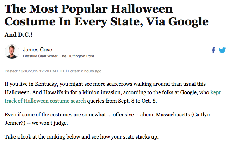235x147 pixels.
Task: Click the 'Posted: 10/16/2015 12:20 PM EDT' timestamp
Action: [35, 71]
